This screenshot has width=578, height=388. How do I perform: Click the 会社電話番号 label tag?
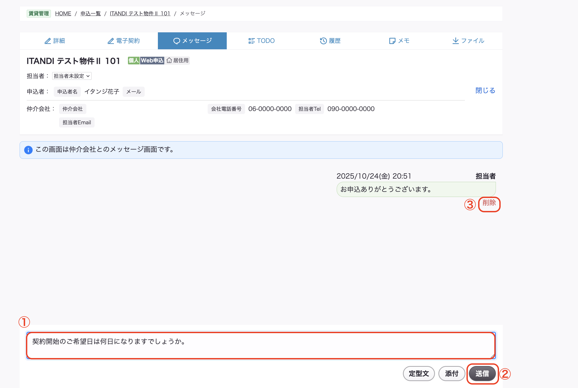tap(226, 109)
